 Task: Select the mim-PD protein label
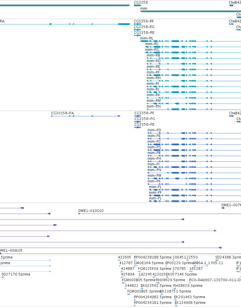[x=154, y=130]
